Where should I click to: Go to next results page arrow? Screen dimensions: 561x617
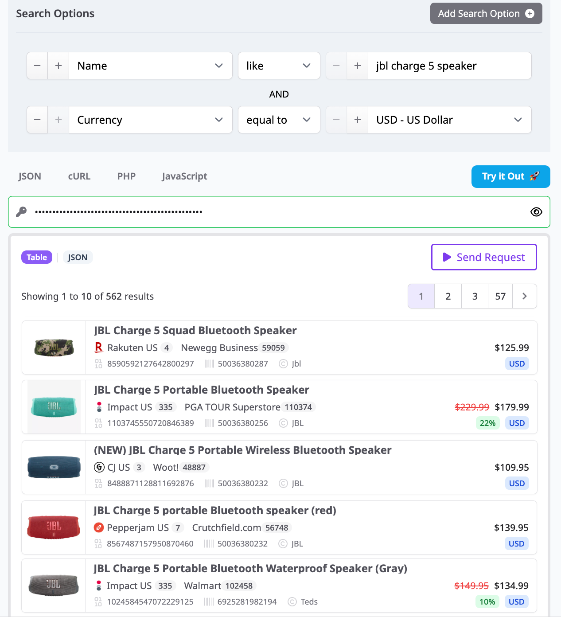[525, 296]
